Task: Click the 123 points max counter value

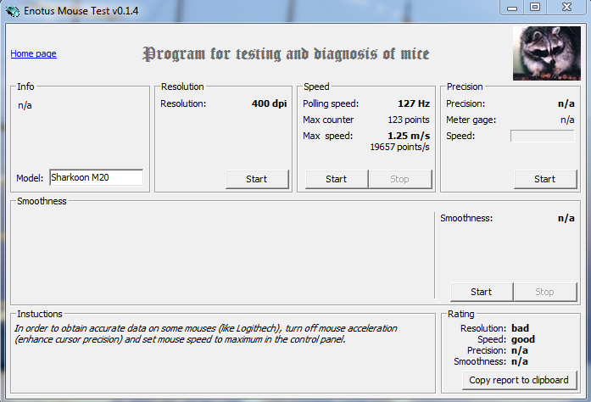Action: [x=409, y=120]
